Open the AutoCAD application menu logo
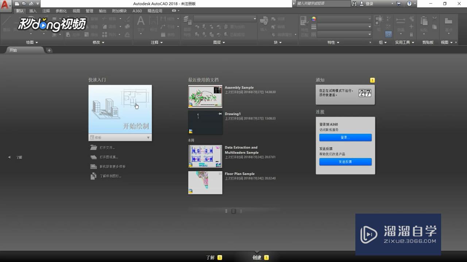The image size is (467, 262). coord(5,5)
